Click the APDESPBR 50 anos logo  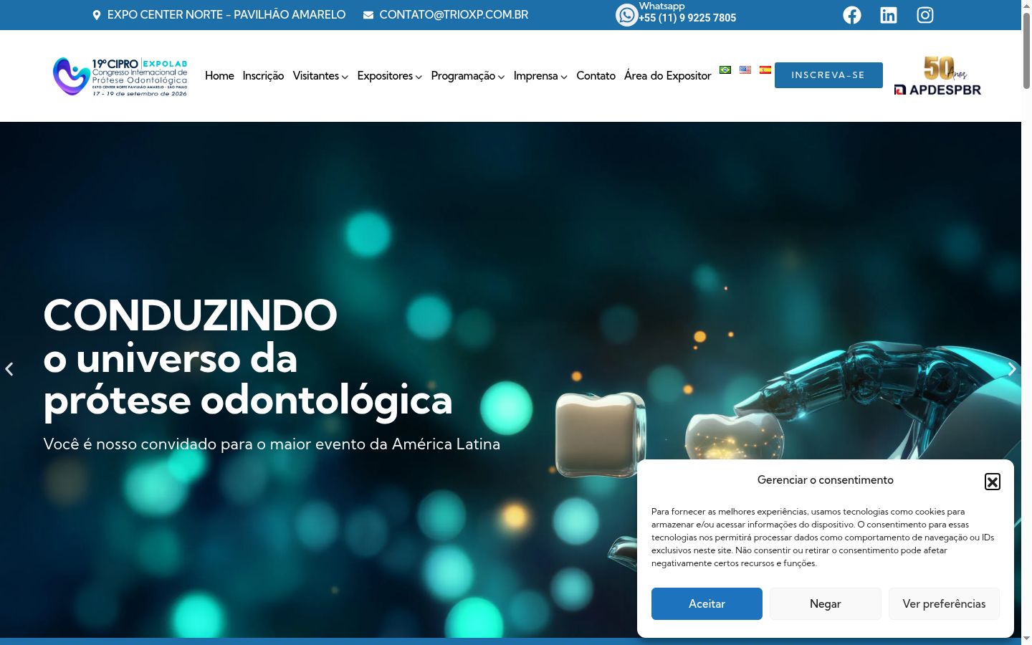tap(937, 76)
